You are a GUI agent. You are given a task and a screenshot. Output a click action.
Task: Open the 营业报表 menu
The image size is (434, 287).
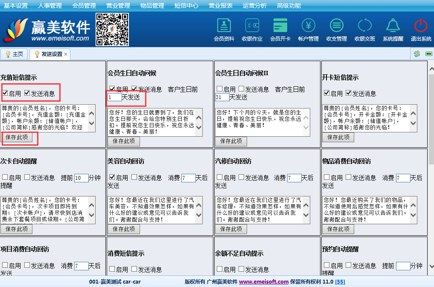(x=221, y=6)
